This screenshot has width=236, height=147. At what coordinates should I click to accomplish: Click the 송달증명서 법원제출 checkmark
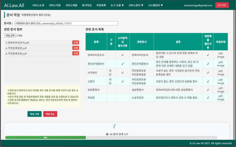pos(208,90)
